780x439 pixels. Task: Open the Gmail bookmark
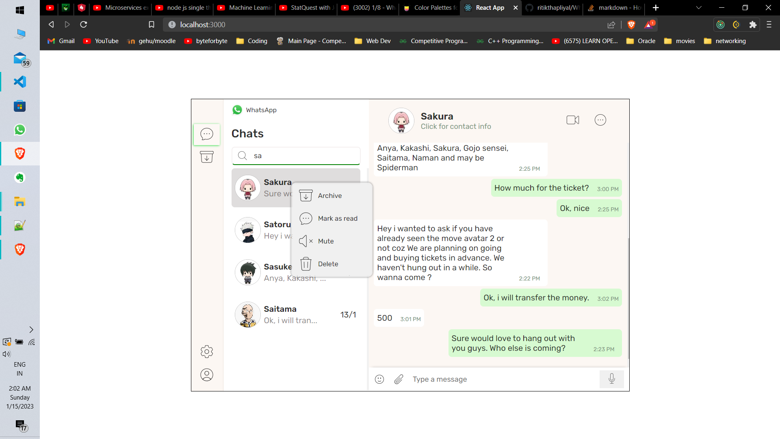[61, 41]
